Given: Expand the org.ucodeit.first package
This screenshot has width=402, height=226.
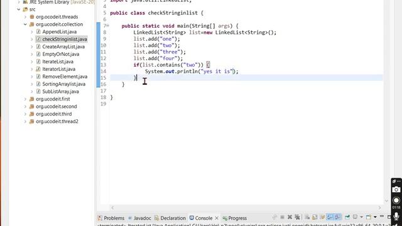Looking at the screenshot, I should tap(25, 99).
